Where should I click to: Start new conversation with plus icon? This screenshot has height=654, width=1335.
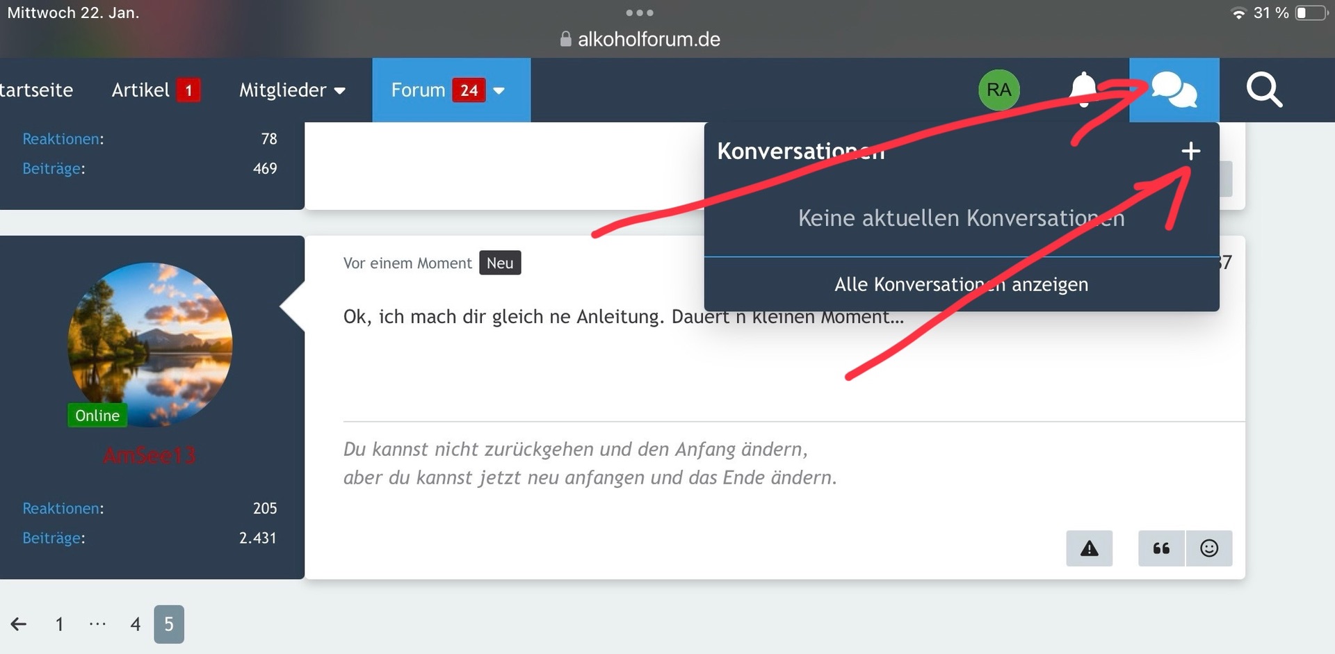pos(1190,151)
